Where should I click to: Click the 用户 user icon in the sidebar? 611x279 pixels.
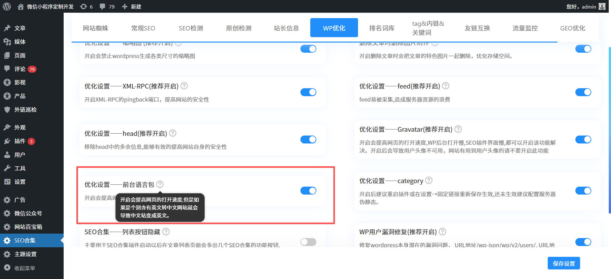7,155
